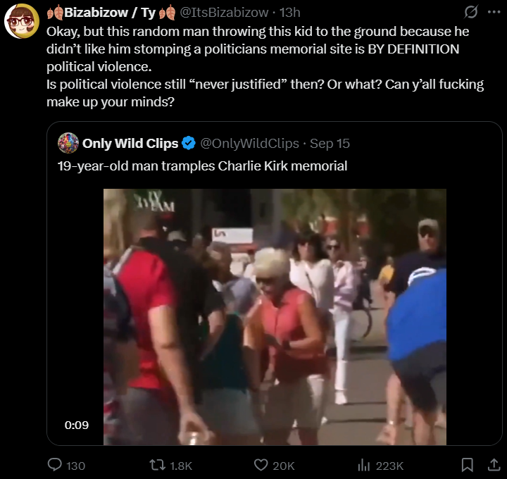Viewport: 507px width, 479px height.
Task: Open @ItsBizabizow handle link
Action: point(224,13)
